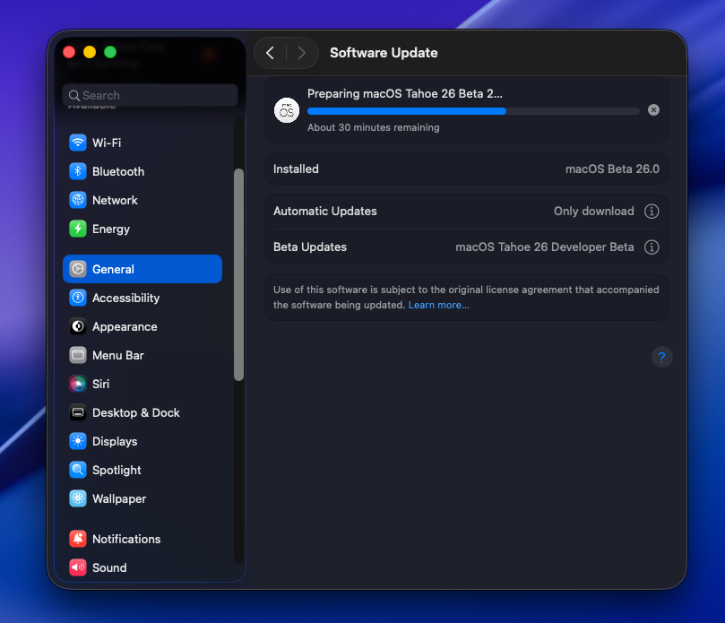This screenshot has height=623, width=725.
Task: Click the Search field in sidebar
Action: [x=151, y=95]
